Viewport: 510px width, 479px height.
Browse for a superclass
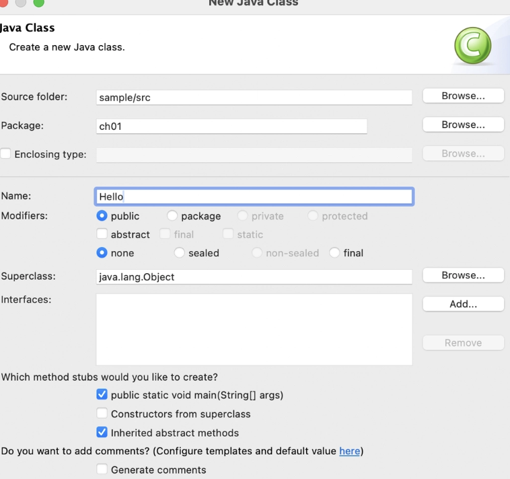tap(463, 275)
